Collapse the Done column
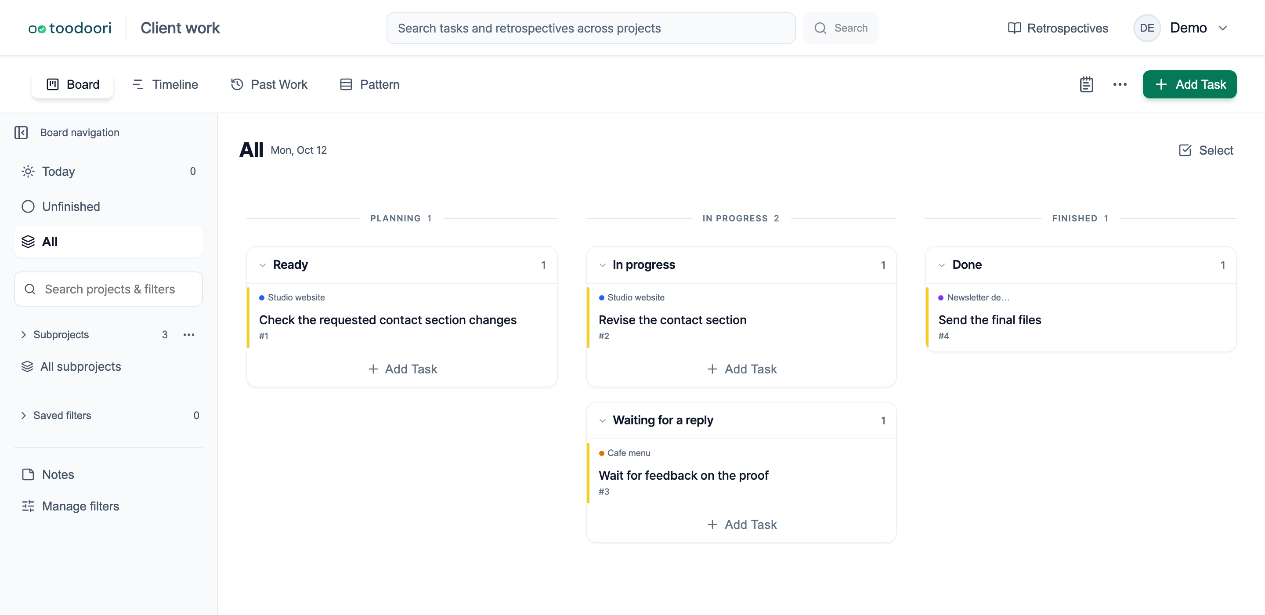This screenshot has width=1265, height=615. click(941, 265)
